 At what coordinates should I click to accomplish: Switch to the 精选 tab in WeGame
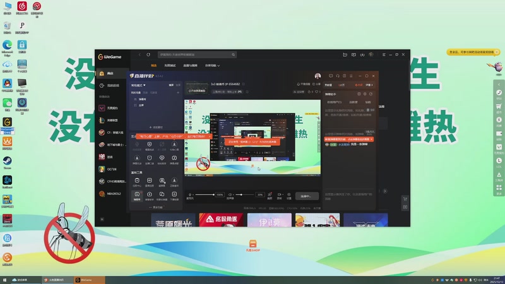point(154,66)
